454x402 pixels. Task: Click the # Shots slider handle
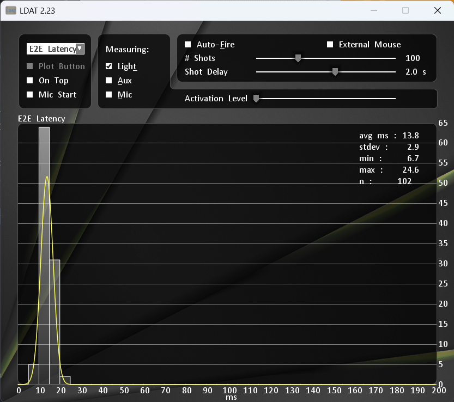point(298,58)
